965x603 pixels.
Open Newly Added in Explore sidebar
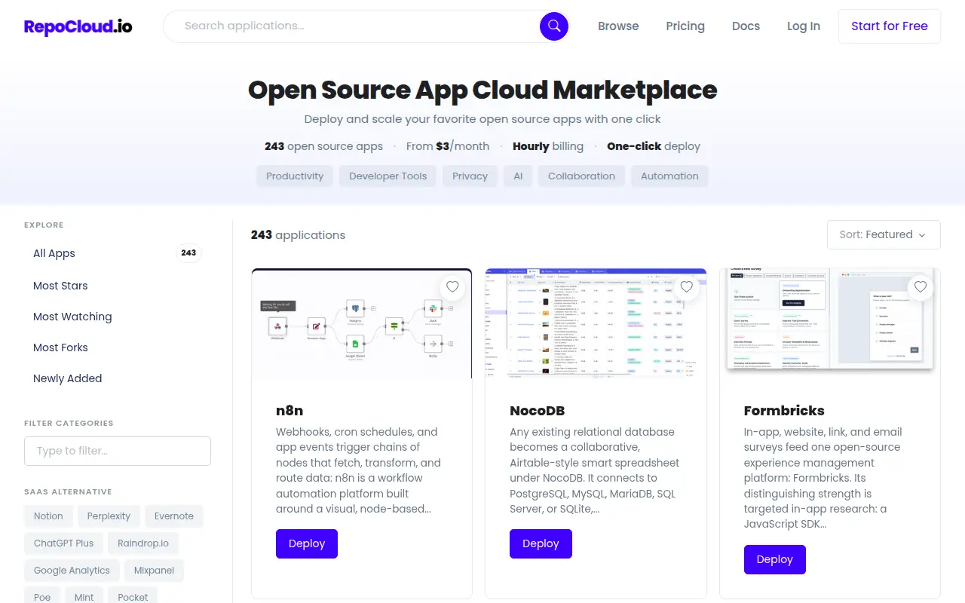(x=118, y=378)
